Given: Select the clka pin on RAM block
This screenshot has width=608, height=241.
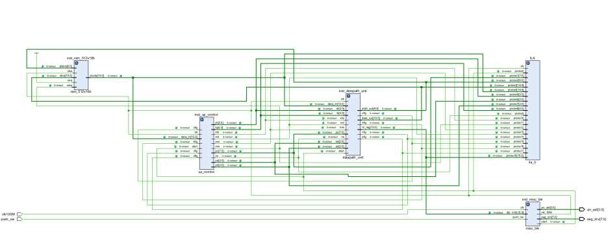Looking at the screenshot, I should 70,71.
